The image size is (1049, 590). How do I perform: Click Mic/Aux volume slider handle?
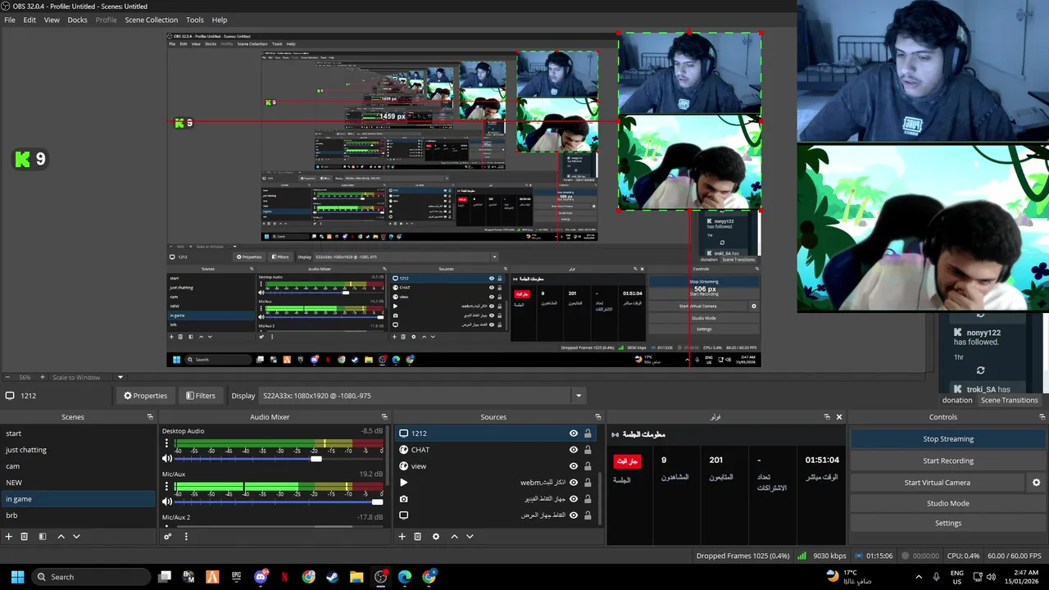point(377,501)
